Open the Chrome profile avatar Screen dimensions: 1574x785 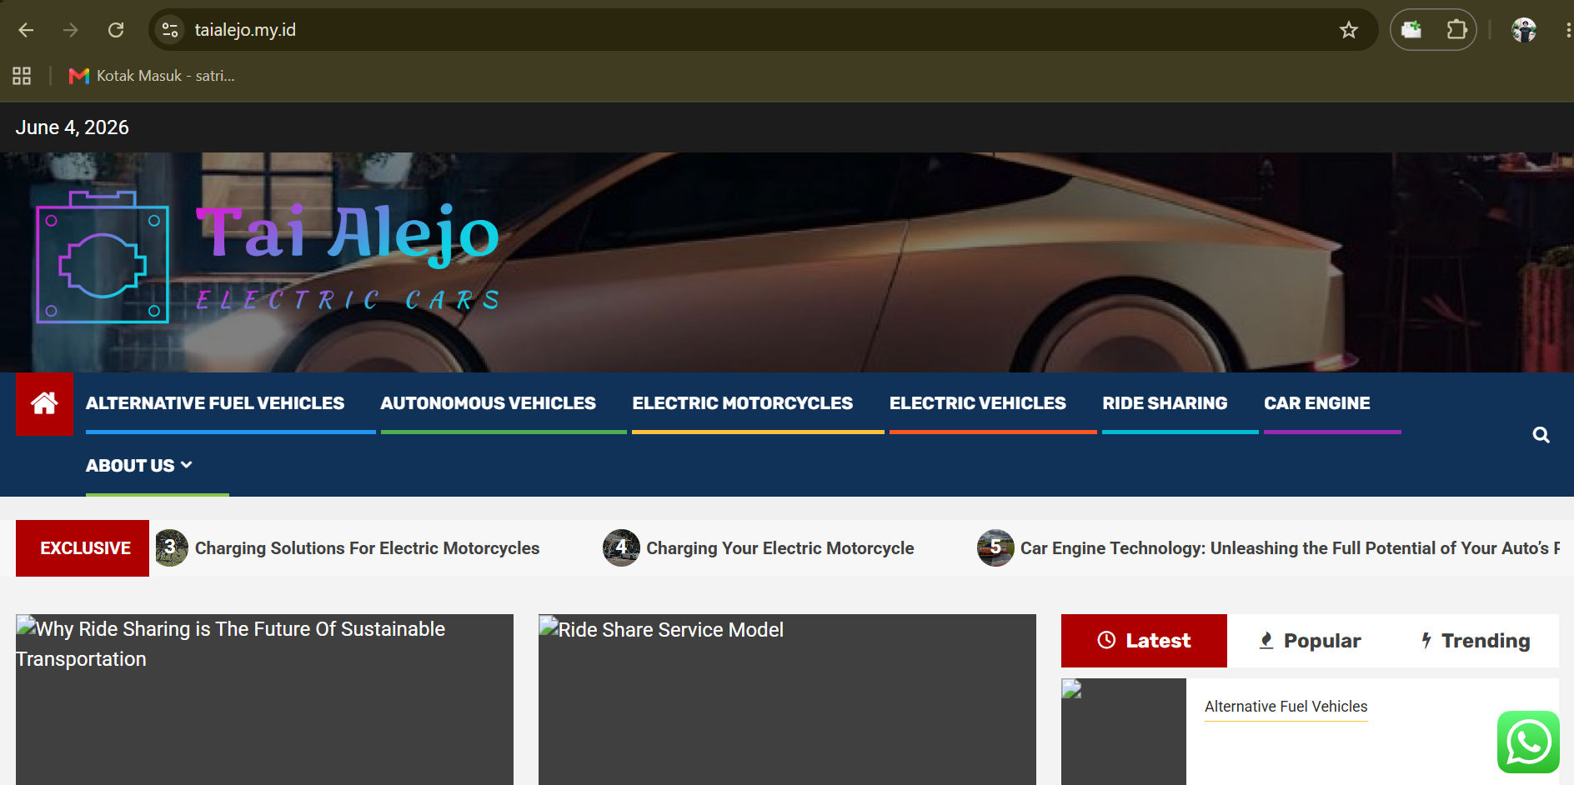pos(1524,30)
